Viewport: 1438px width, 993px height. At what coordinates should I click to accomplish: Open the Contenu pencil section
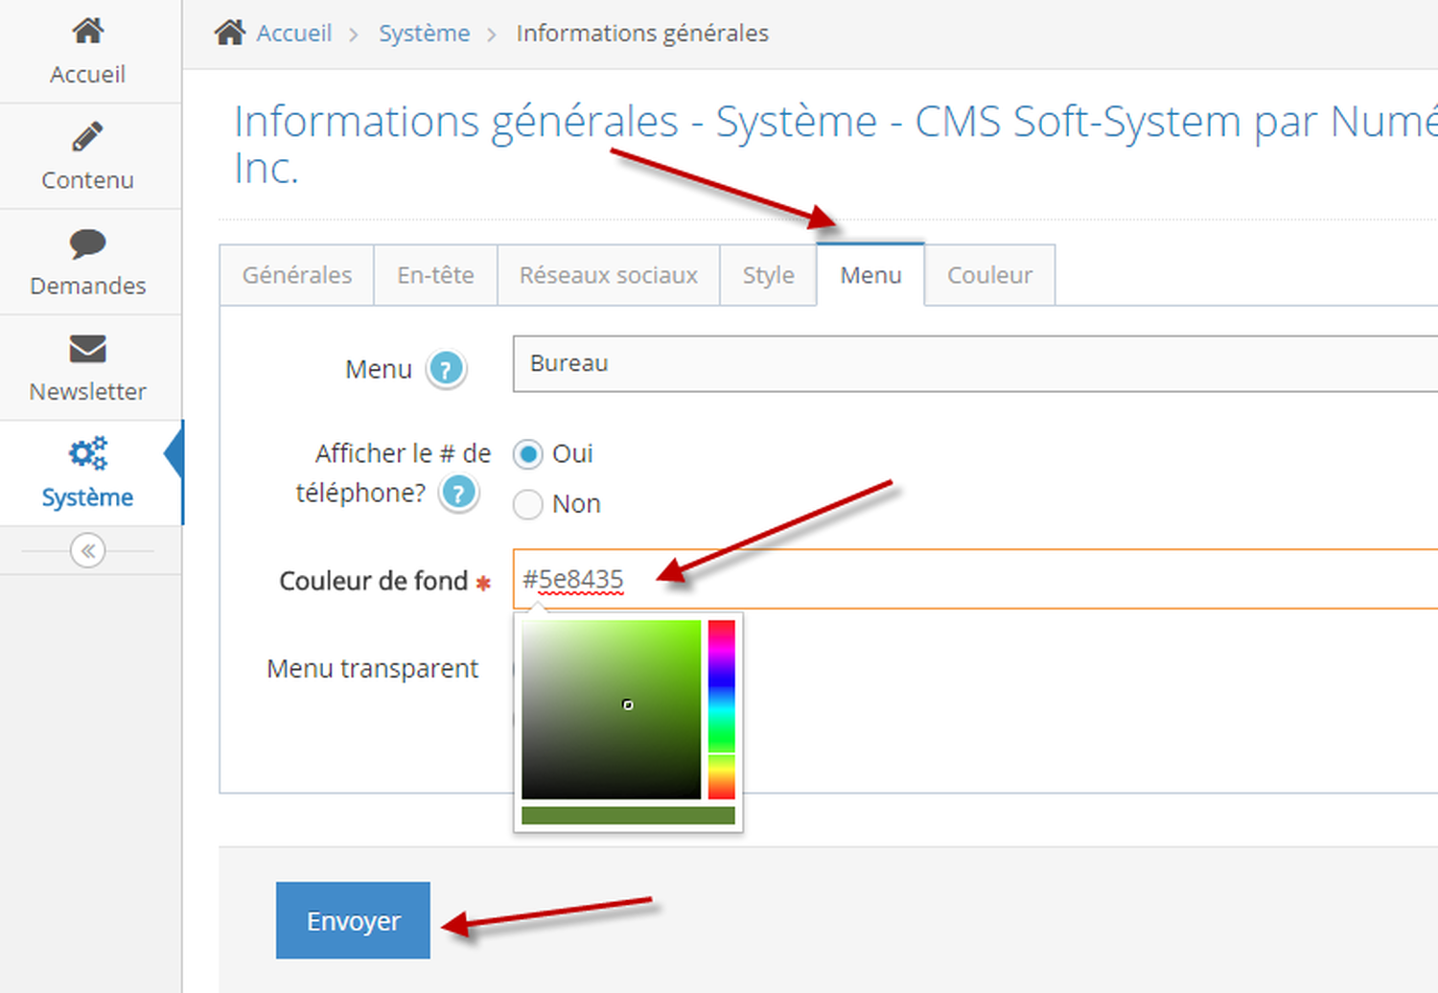tap(87, 156)
